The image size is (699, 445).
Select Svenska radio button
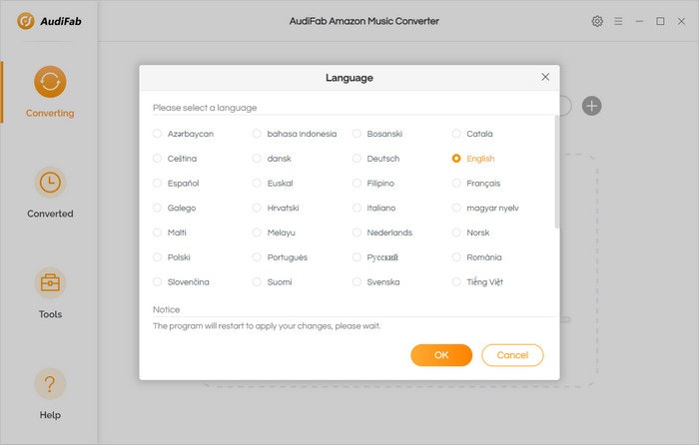(x=356, y=282)
